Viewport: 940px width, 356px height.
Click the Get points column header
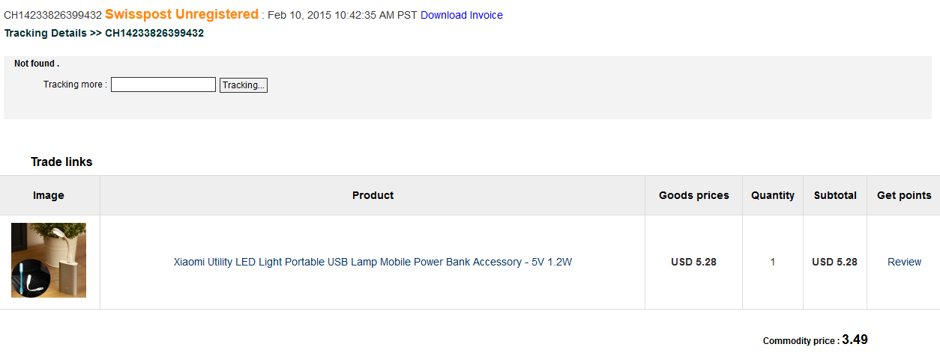pyautogui.click(x=904, y=195)
